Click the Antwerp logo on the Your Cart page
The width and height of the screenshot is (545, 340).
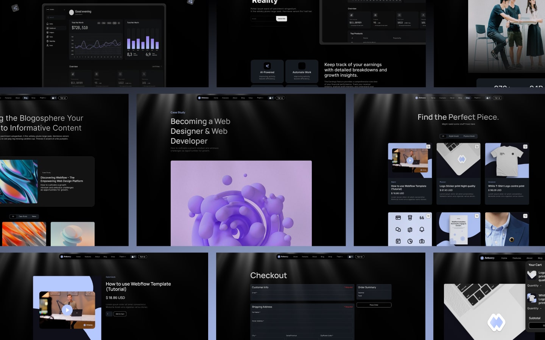[487, 258]
